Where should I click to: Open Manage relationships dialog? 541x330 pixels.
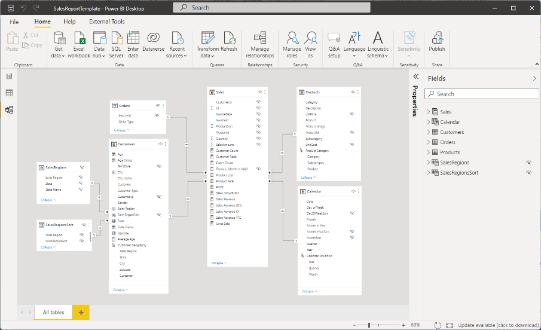pyautogui.click(x=260, y=44)
